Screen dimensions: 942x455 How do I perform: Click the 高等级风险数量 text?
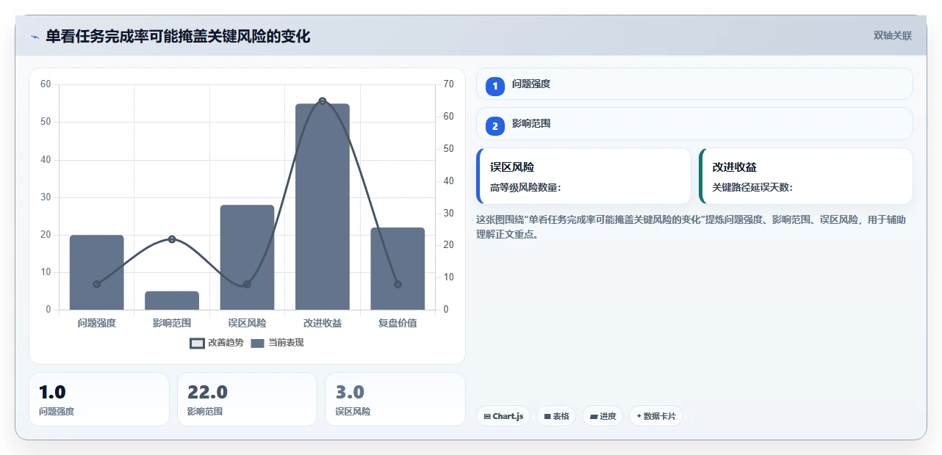(x=525, y=187)
